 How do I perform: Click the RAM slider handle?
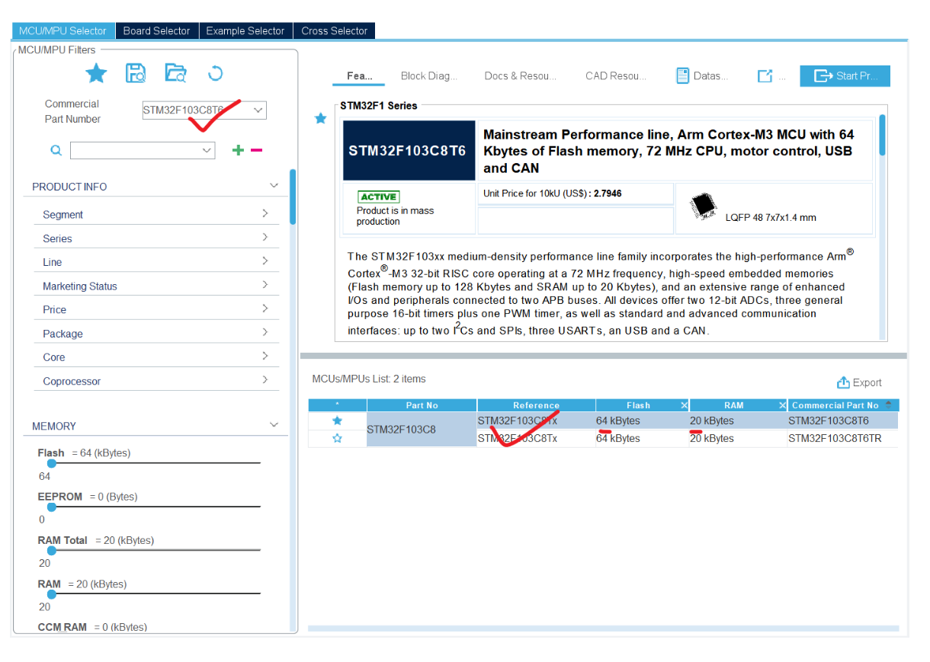point(51,593)
